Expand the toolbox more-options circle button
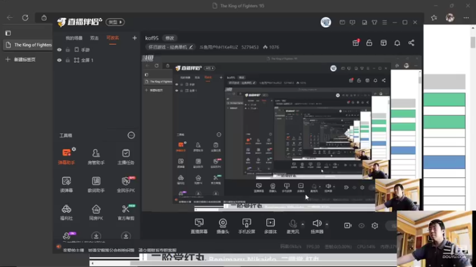This screenshot has width=476, height=267. point(131,135)
